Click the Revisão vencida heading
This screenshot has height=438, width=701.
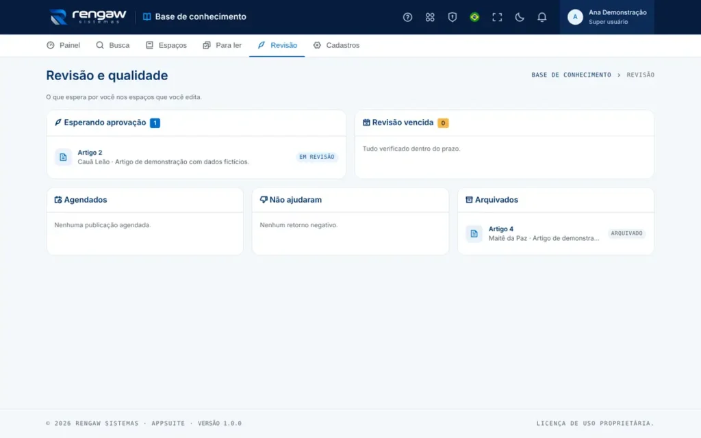point(403,123)
